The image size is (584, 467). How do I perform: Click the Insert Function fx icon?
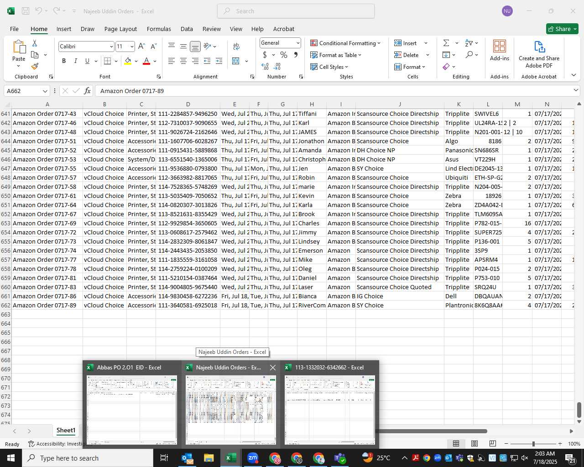click(87, 91)
